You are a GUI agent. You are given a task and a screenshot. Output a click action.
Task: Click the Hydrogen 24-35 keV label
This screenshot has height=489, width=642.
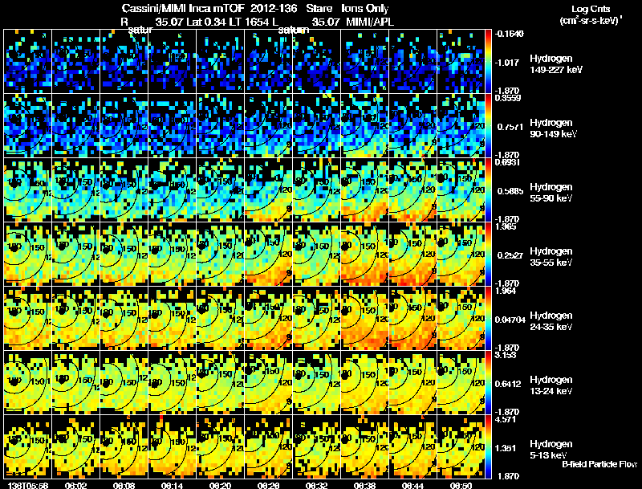(x=551, y=320)
